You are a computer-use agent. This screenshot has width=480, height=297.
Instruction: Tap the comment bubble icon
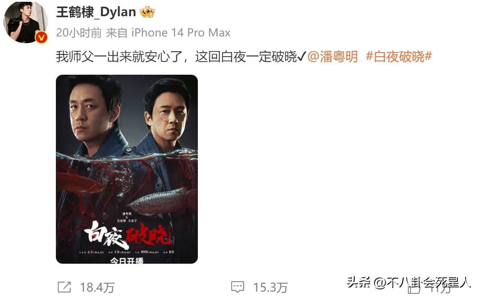(238, 287)
